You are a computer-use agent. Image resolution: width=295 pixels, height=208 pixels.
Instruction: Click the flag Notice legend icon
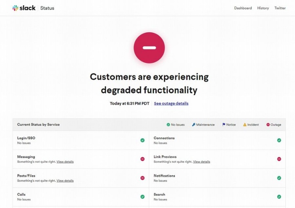pos(224,125)
